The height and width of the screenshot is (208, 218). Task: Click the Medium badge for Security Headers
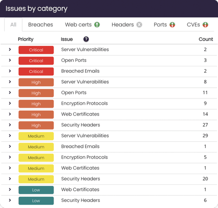36,179
